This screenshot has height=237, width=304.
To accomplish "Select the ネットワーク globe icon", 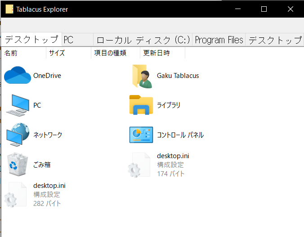I will [18, 135].
